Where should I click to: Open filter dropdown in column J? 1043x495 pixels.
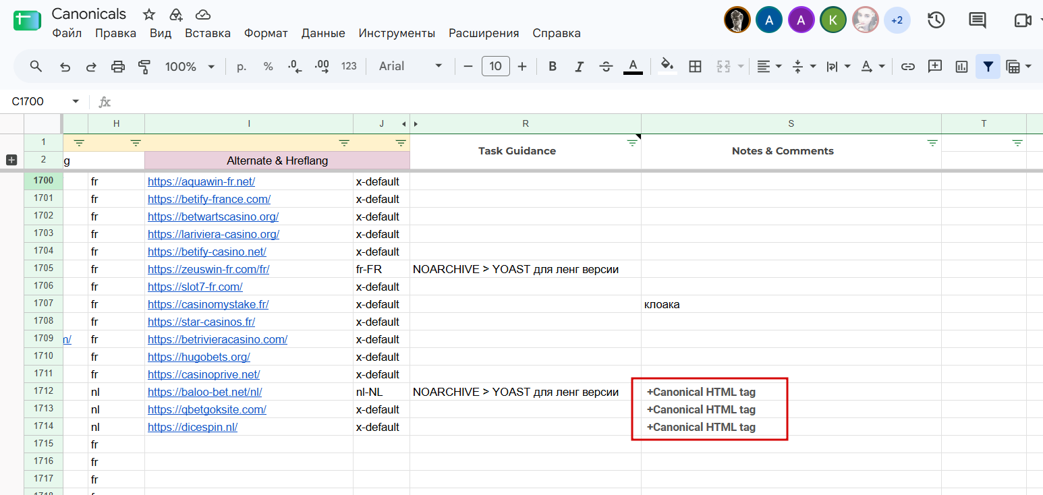point(401,142)
